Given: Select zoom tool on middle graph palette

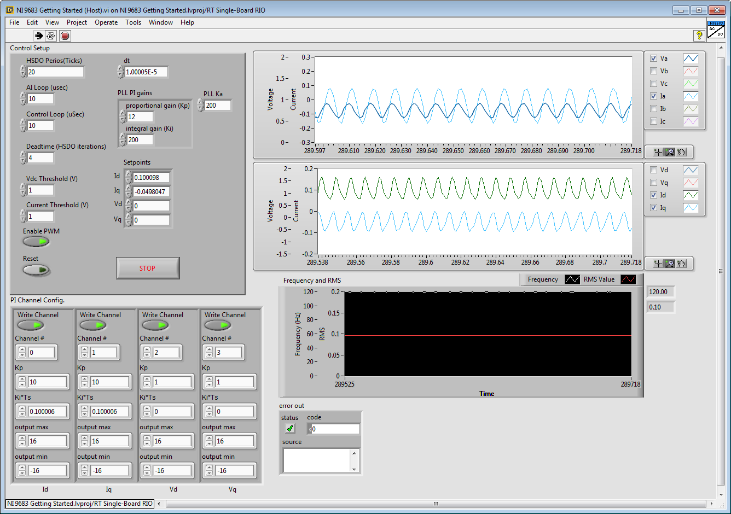Looking at the screenshot, I should pyautogui.click(x=669, y=264).
